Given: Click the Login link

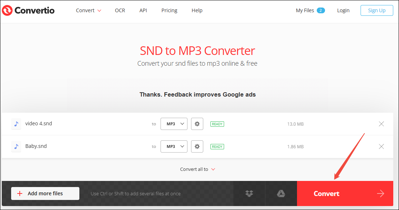Looking at the screenshot, I should [343, 10].
